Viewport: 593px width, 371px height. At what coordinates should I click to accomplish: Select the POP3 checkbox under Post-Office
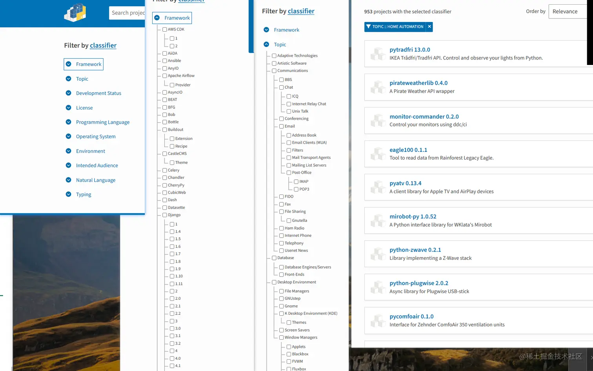coord(296,189)
